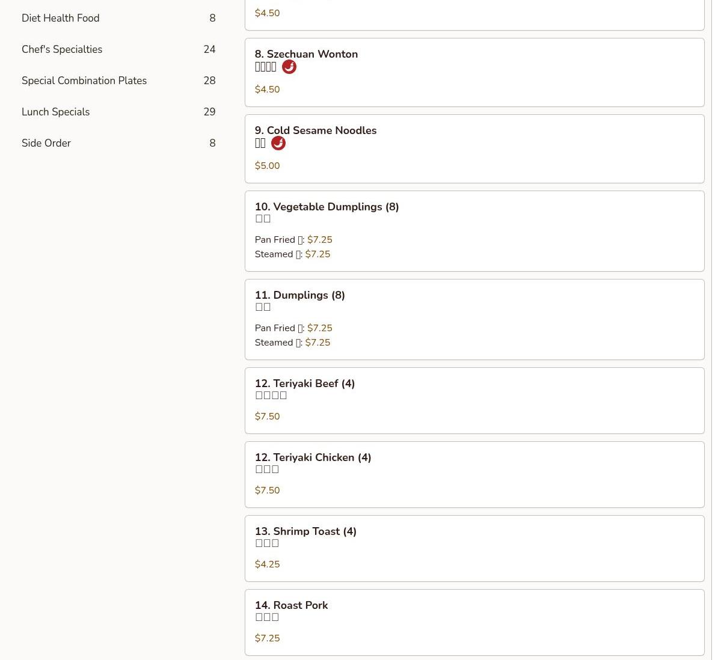The height and width of the screenshot is (660, 724).
Task: Click spicy pepper icon on Szechuan Wonton
Action: point(289,67)
